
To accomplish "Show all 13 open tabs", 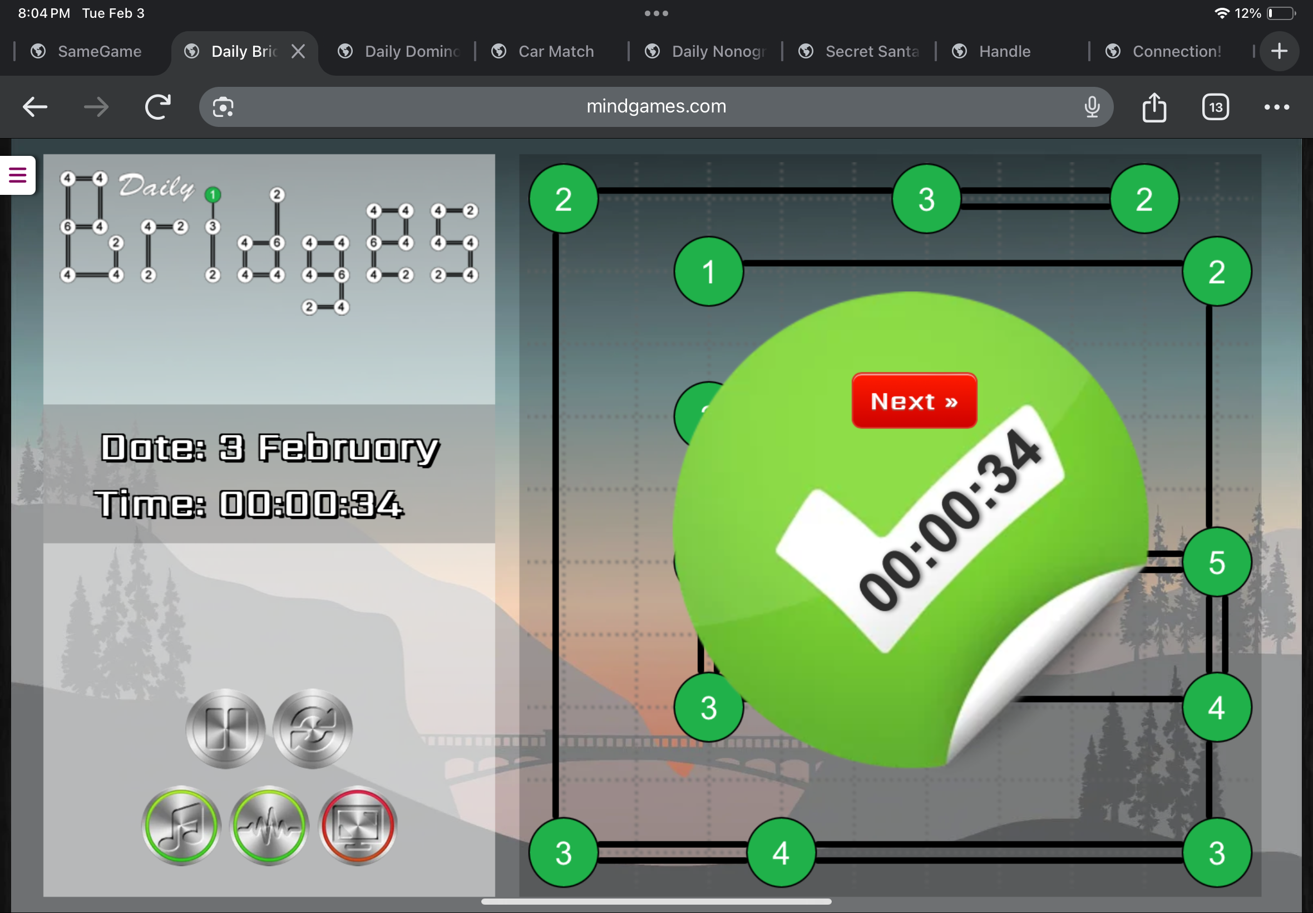I will [x=1215, y=107].
